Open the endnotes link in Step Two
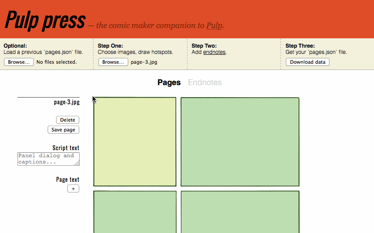The width and height of the screenshot is (374, 233). coord(214,52)
